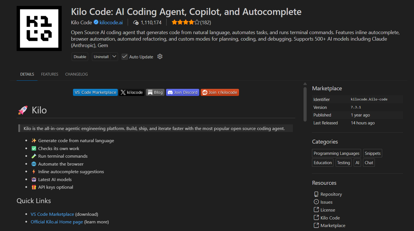This screenshot has width=414, height=231.
Task: Click the Quick Links heading
Action: [34, 201]
